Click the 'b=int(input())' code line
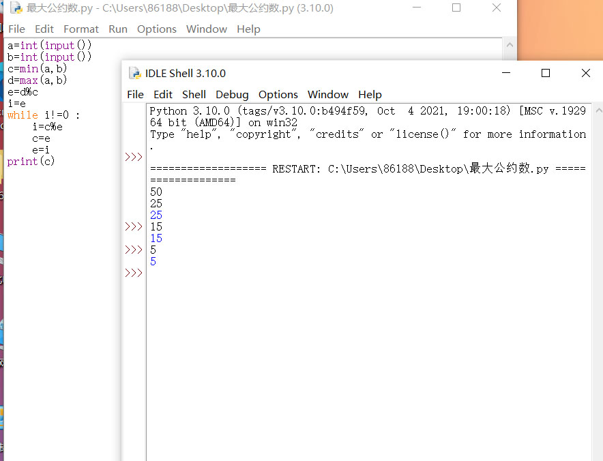603x461 pixels. pyautogui.click(x=50, y=57)
